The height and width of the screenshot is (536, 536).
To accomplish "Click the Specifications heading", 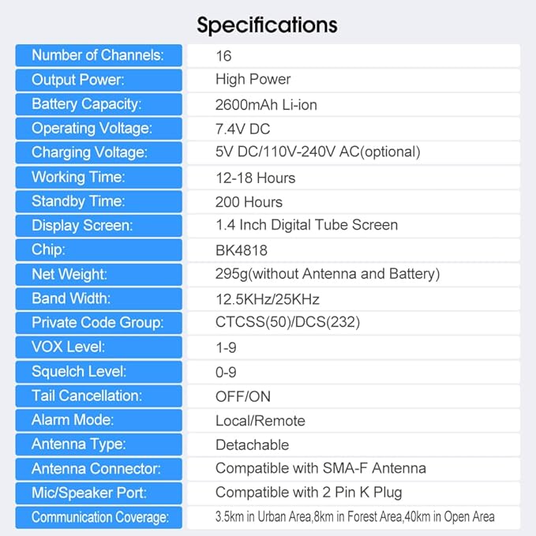I will click(x=268, y=25).
